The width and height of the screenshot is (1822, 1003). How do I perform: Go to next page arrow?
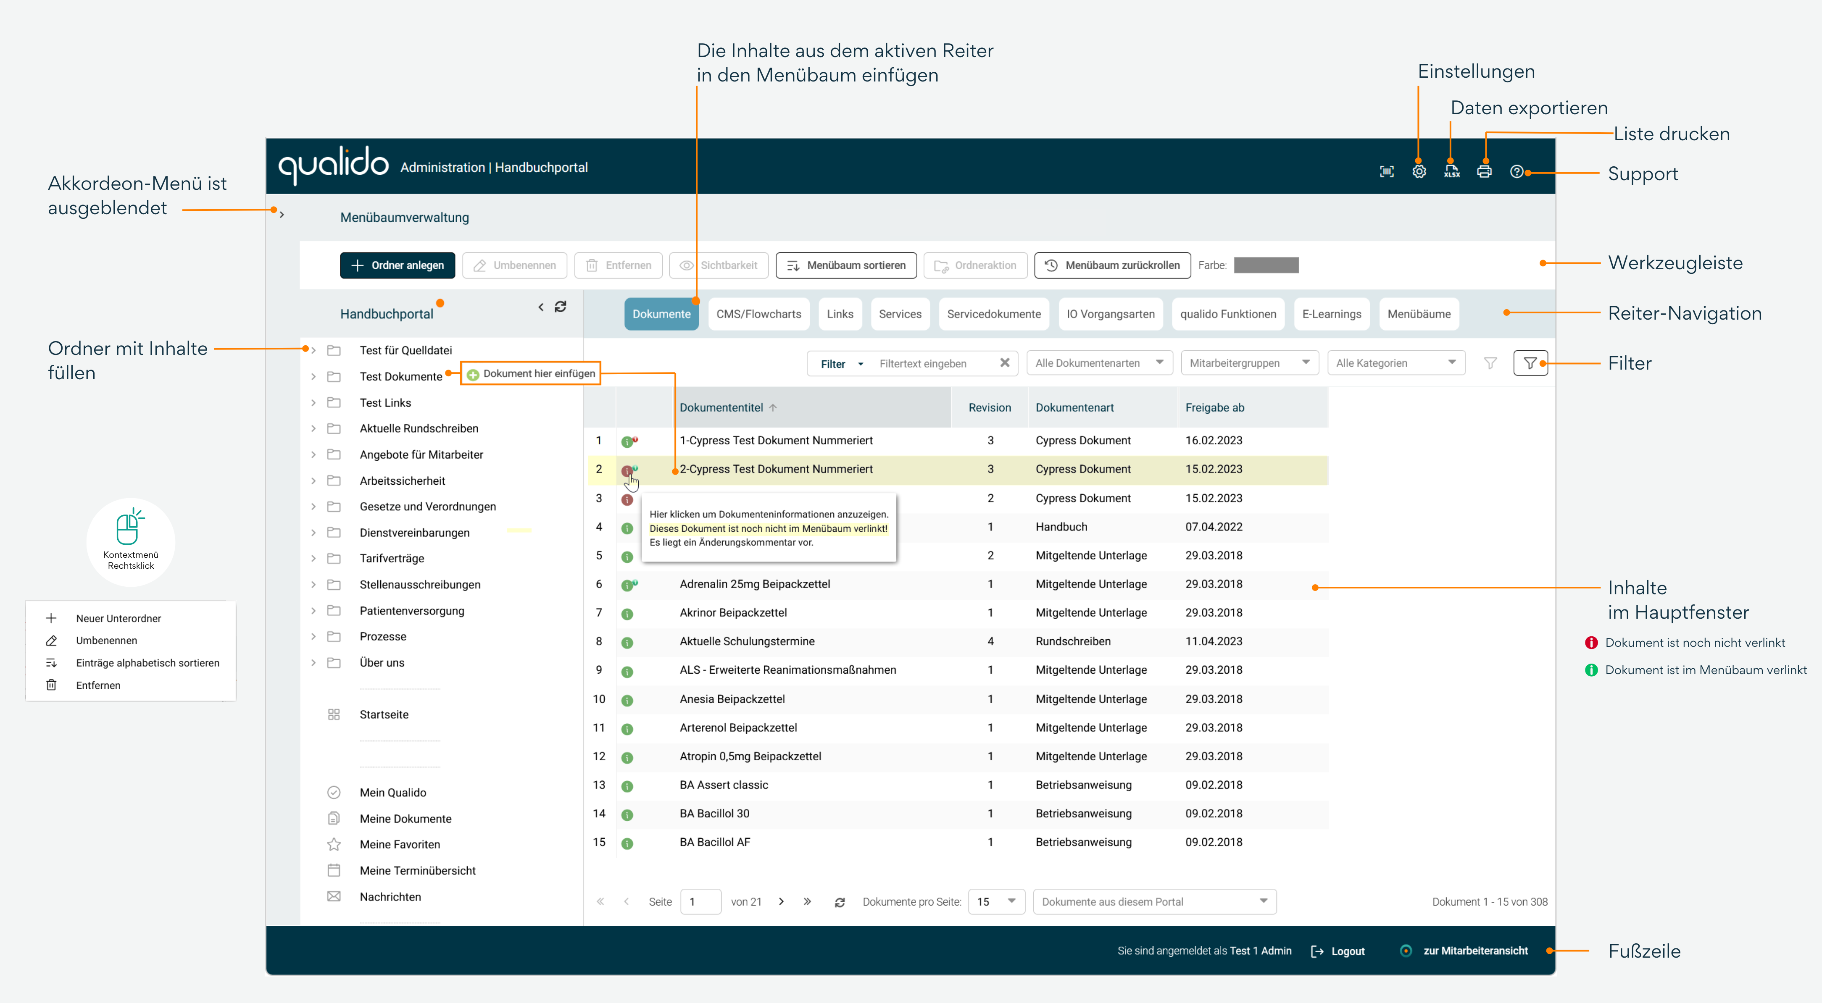[x=781, y=902]
